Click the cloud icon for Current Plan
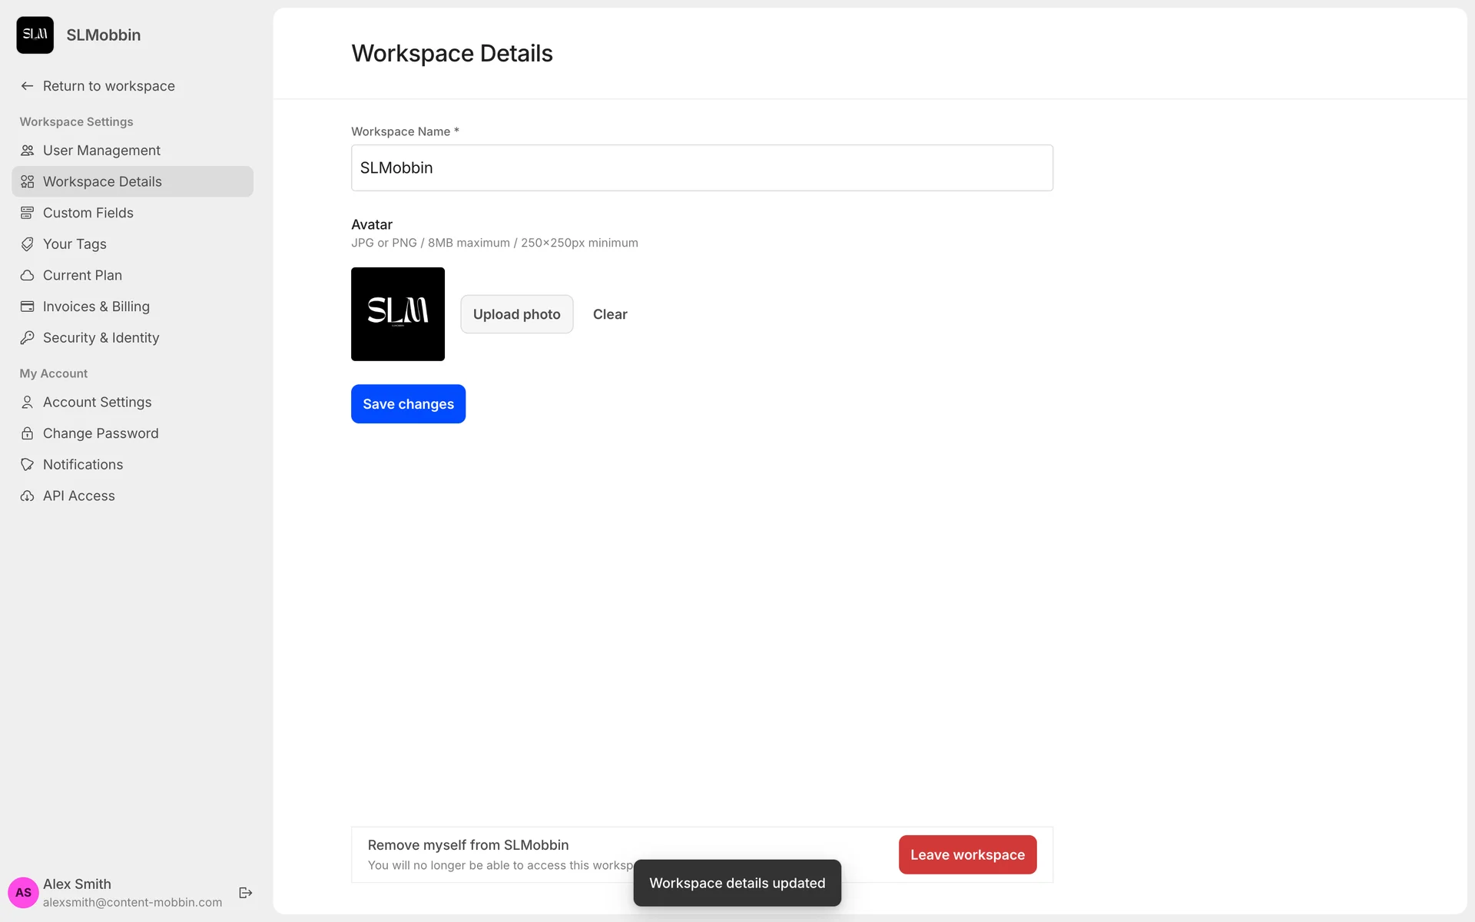 pos(28,275)
